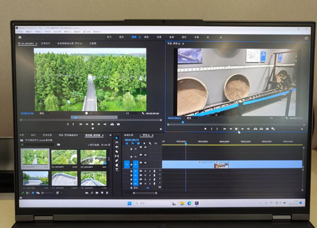Screen dimensions: 317x228
Task: Open button editor plus in Program monitor
Action: point(302,129)
